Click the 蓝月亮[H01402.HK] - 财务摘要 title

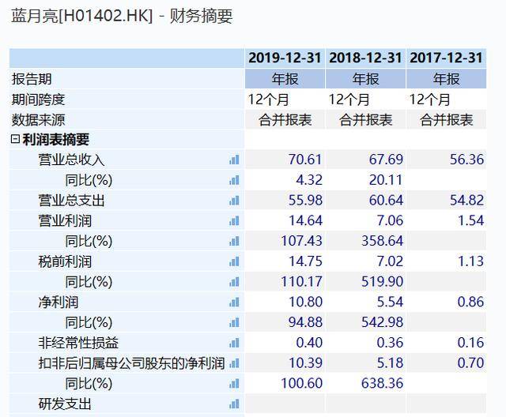click(x=122, y=16)
